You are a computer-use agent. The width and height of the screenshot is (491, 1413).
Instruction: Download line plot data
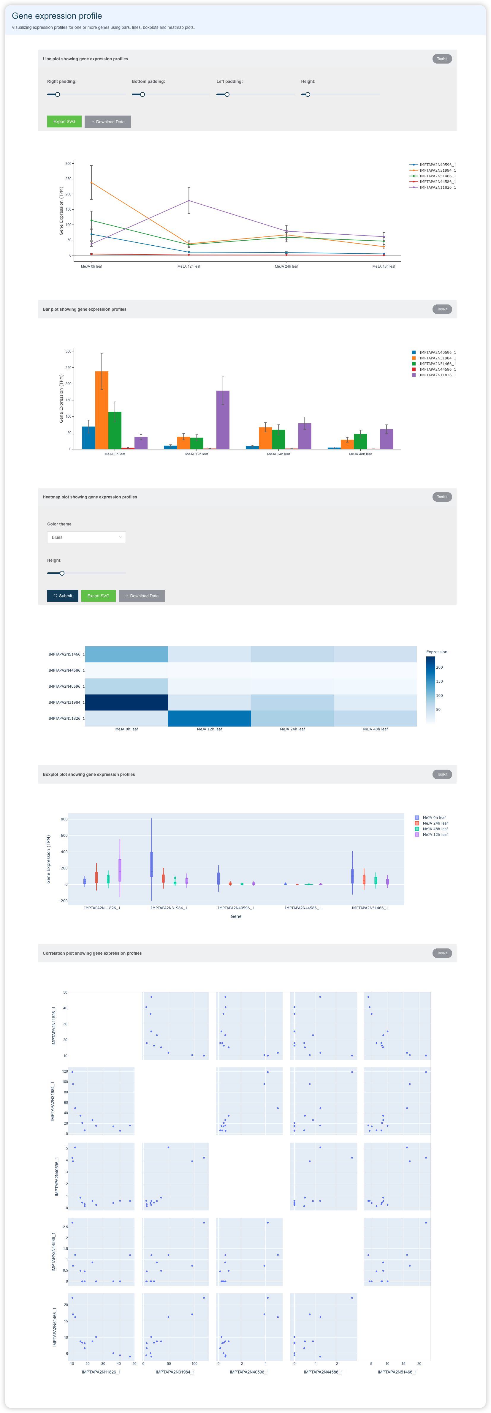107,122
